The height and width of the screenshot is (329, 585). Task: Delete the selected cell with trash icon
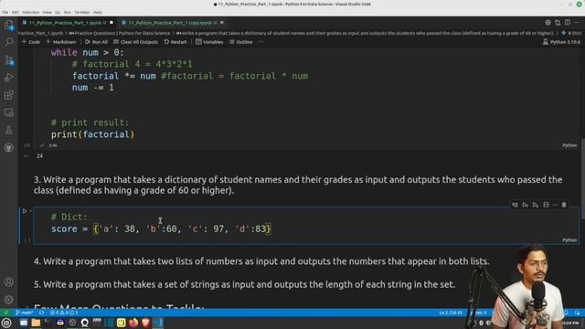pyautogui.click(x=564, y=205)
